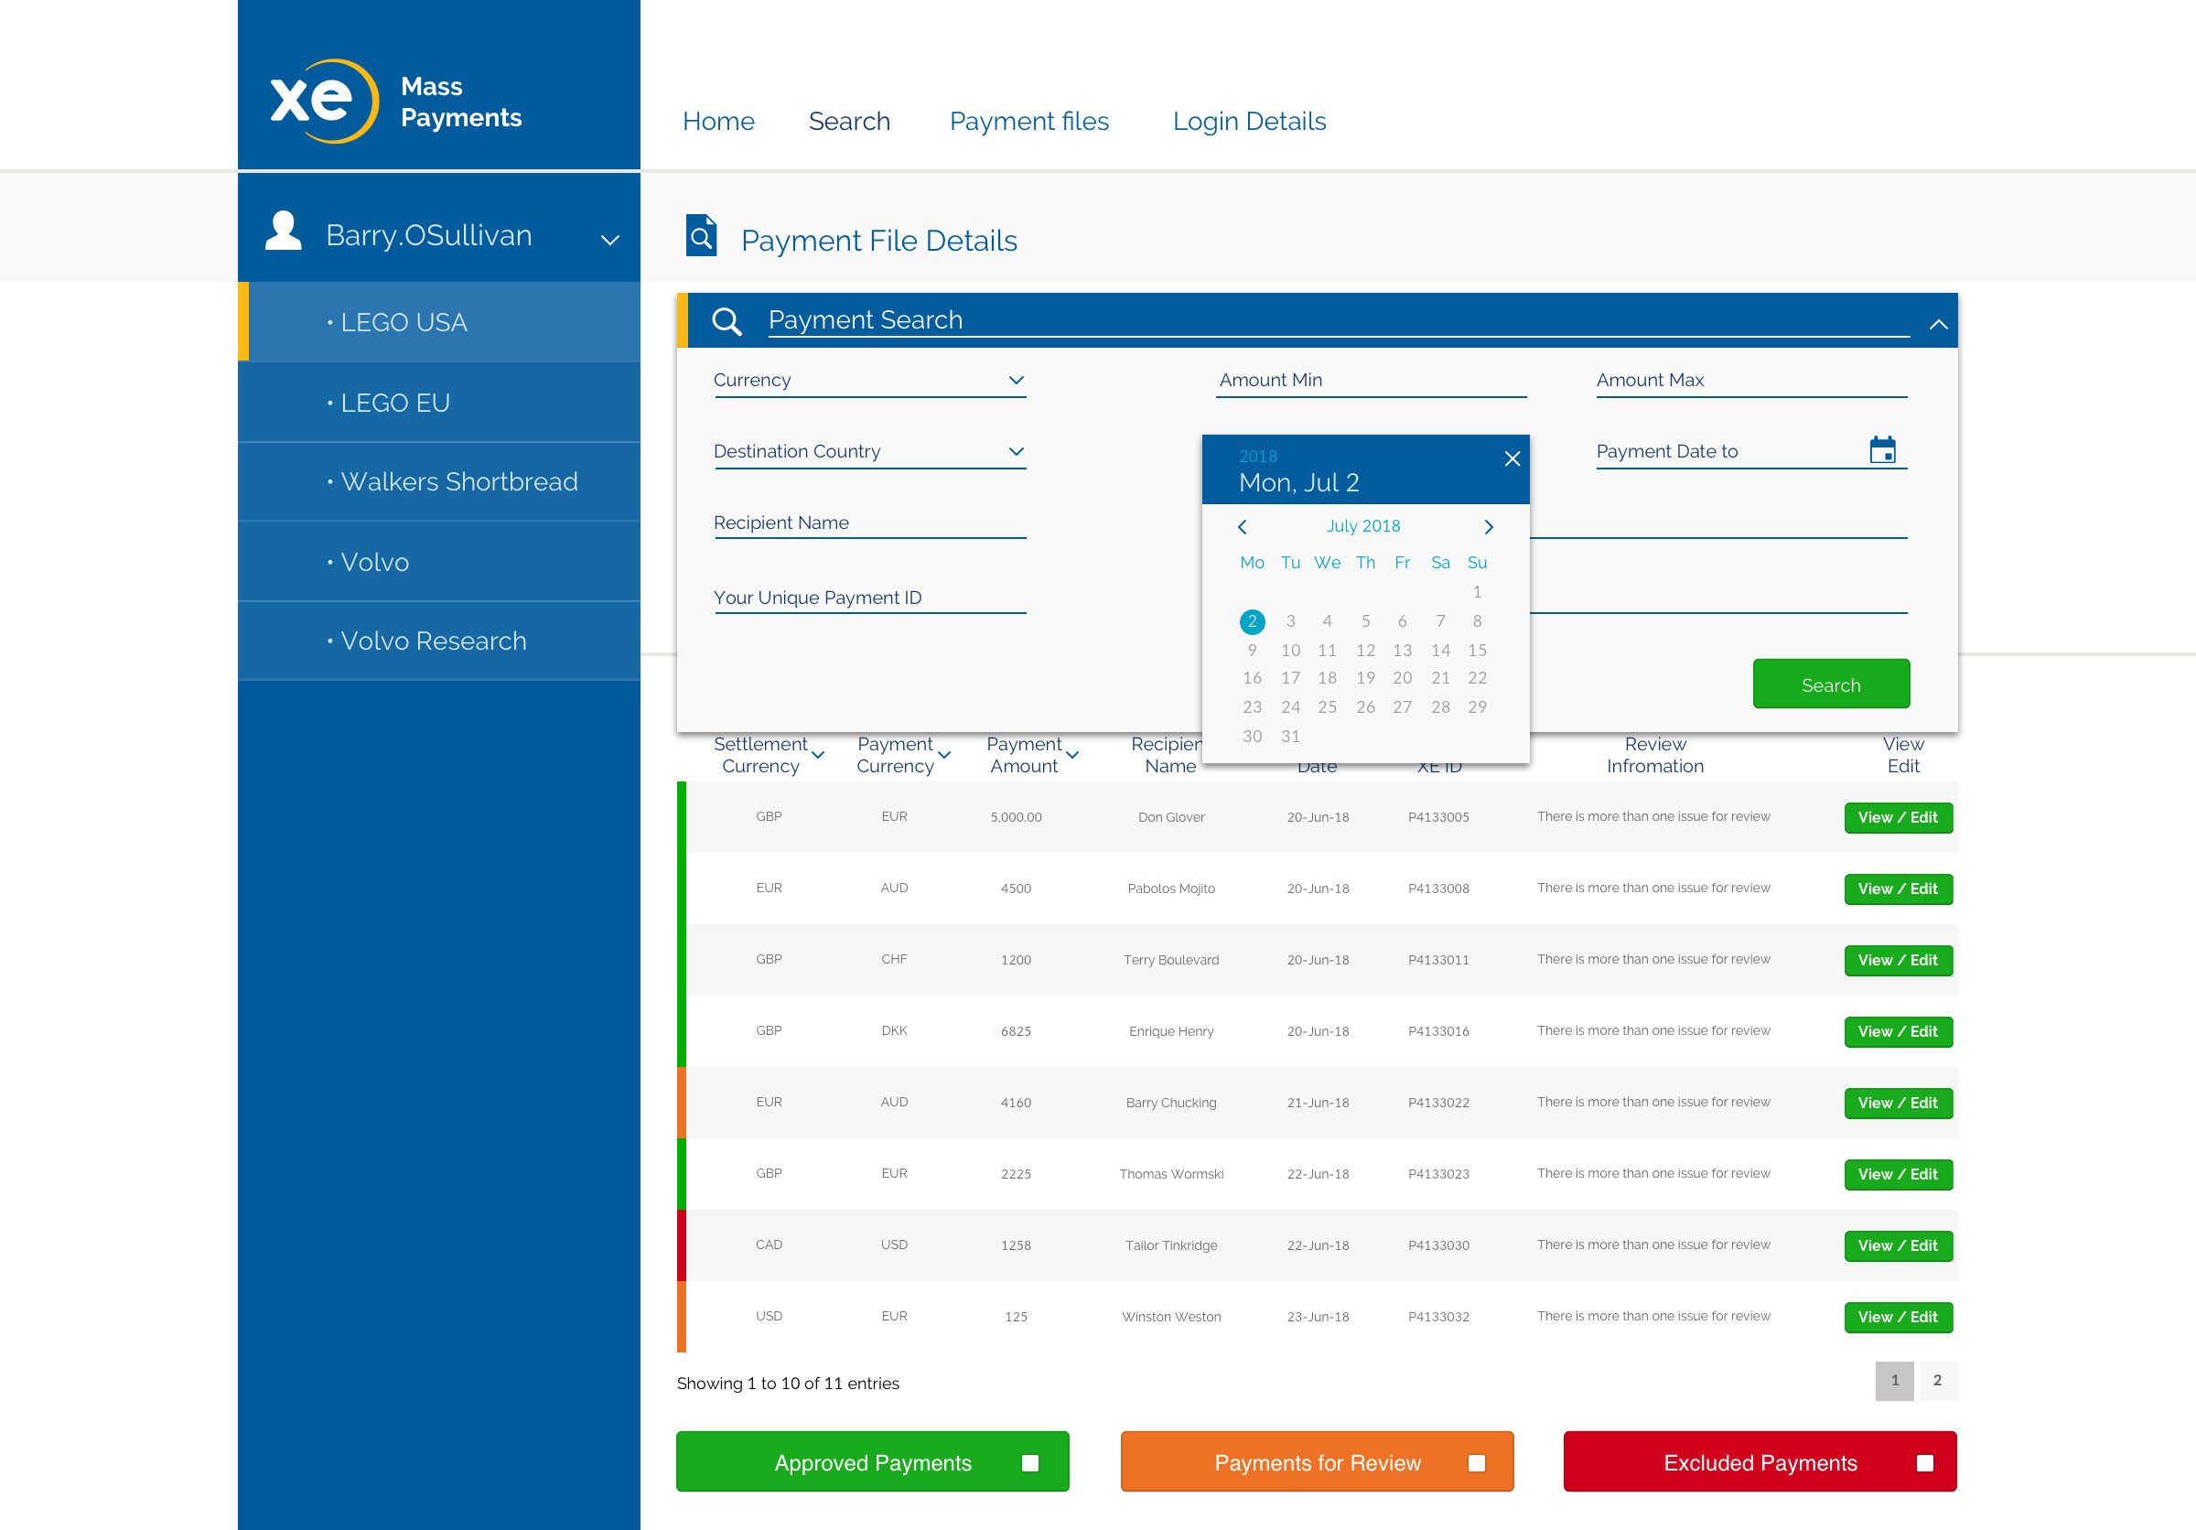Click View / Edit for Don Glover

1898,817
